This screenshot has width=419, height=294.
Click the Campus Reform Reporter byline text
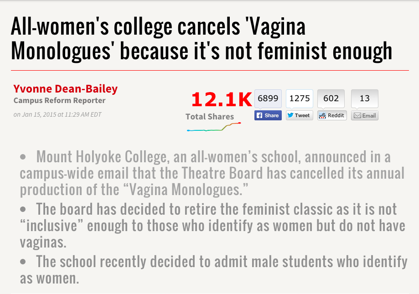tap(59, 101)
